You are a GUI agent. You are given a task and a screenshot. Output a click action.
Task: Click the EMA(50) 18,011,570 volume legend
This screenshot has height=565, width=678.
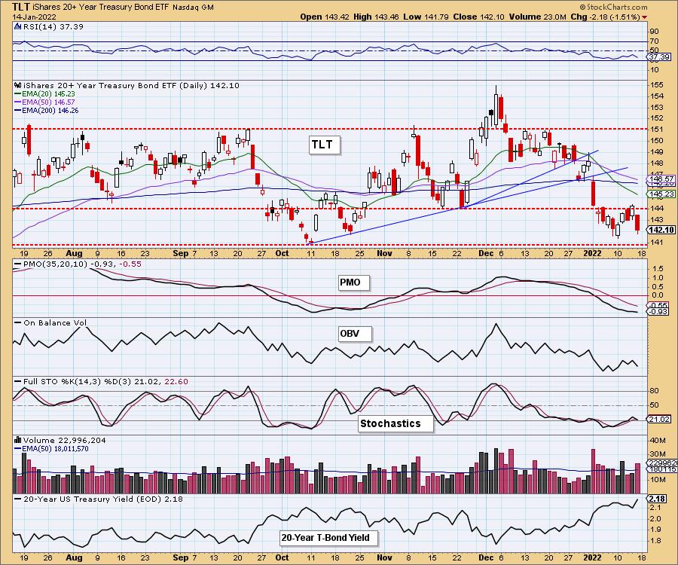tap(55, 449)
